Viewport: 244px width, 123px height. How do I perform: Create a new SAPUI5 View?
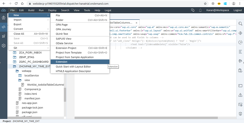click(x=80, y=39)
